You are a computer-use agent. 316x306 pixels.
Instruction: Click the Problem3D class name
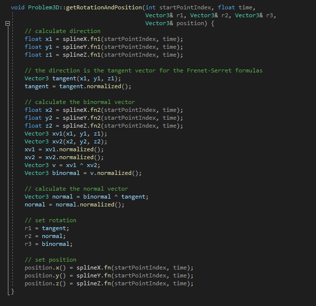click(x=44, y=8)
